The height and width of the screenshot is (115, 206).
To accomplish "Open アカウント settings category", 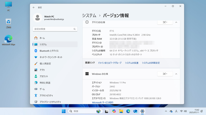I will click(x=55, y=76).
